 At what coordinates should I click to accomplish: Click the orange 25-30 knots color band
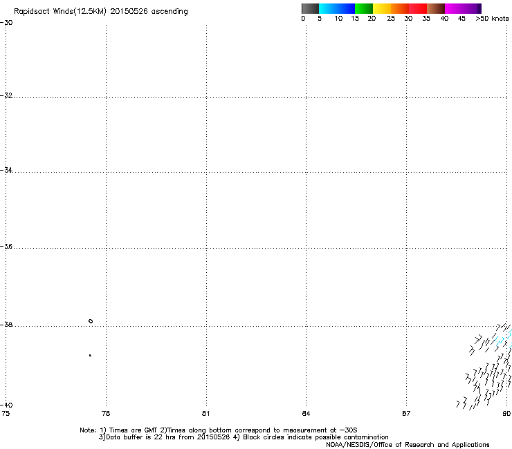(x=400, y=8)
